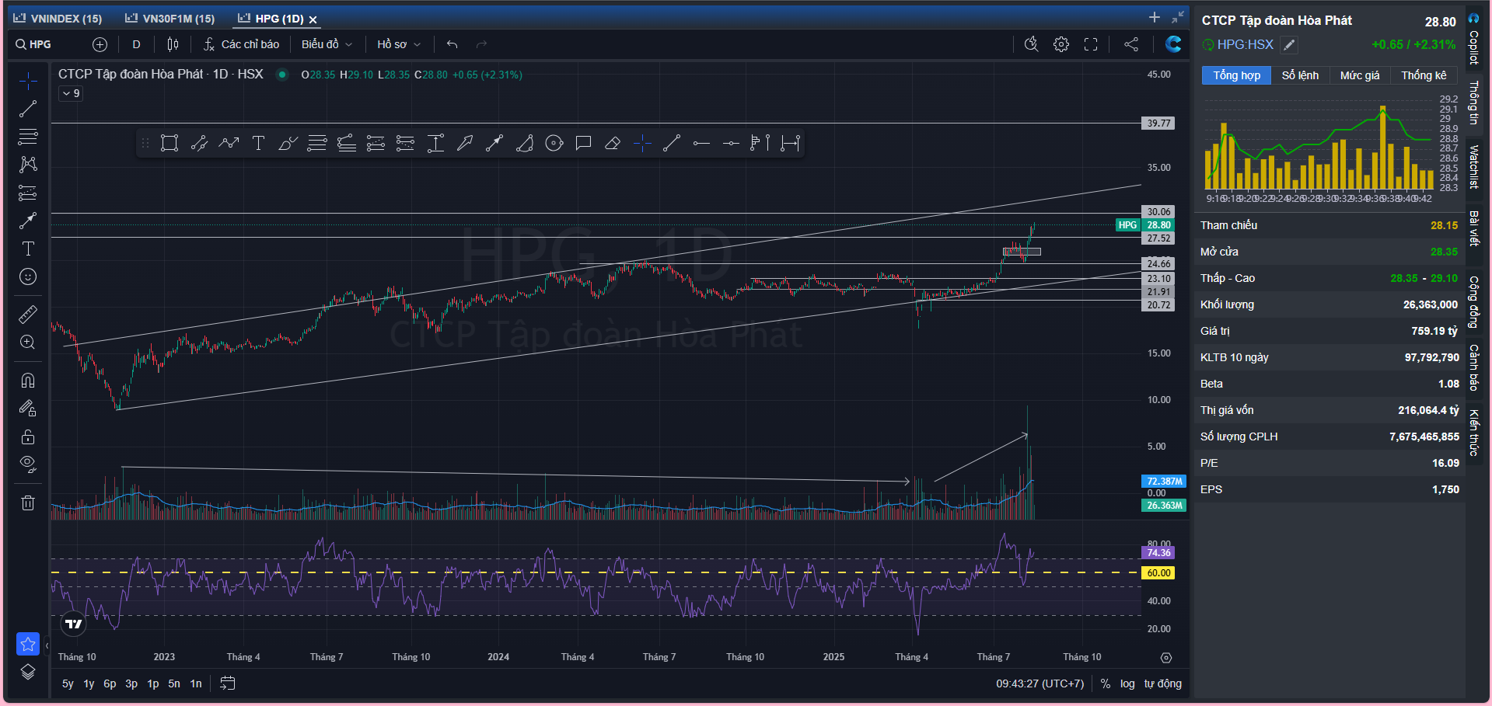Open chart settings gear icon
The width and height of the screenshot is (1492, 706).
tap(1060, 44)
